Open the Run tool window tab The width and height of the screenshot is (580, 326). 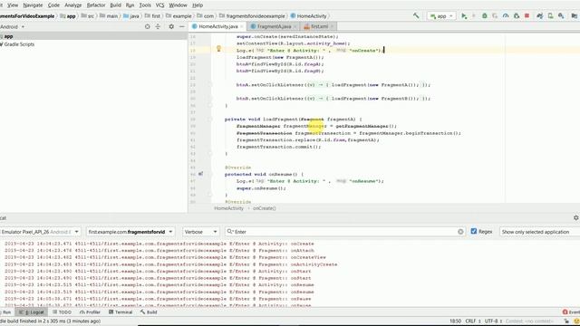tap(5, 312)
